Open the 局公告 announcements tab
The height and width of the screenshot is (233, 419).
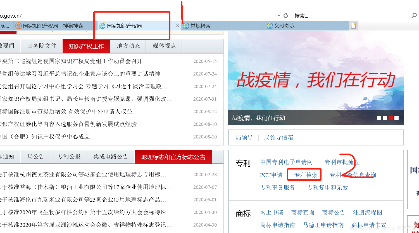(x=36, y=157)
